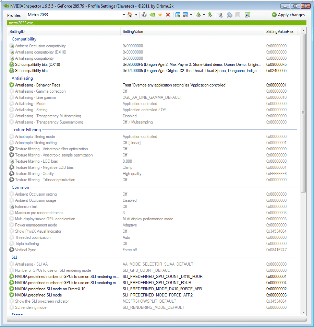Add application to profile via window-plus icon
This screenshot has width=314, height=327.
coord(178,15)
